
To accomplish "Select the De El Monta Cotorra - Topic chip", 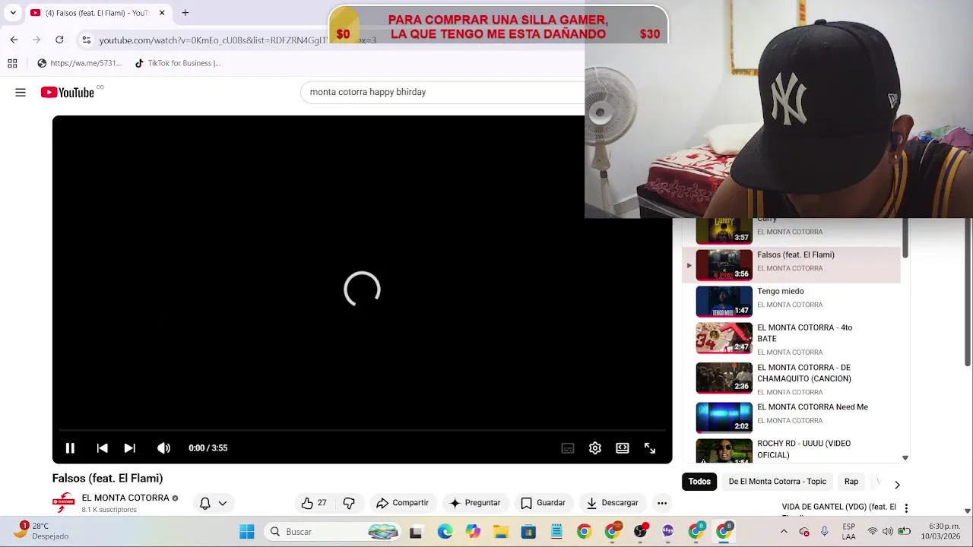I will (x=777, y=482).
